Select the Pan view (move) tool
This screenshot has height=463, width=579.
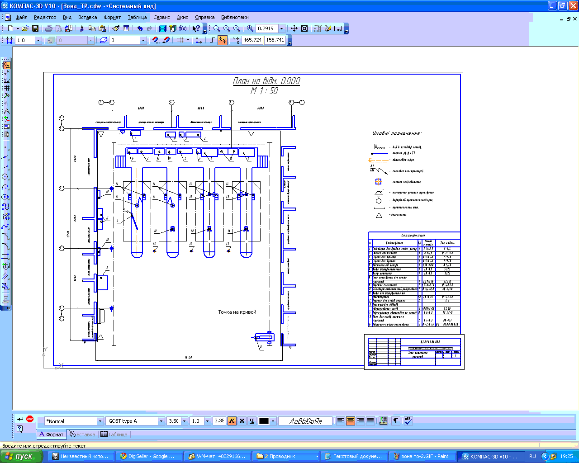coord(294,28)
